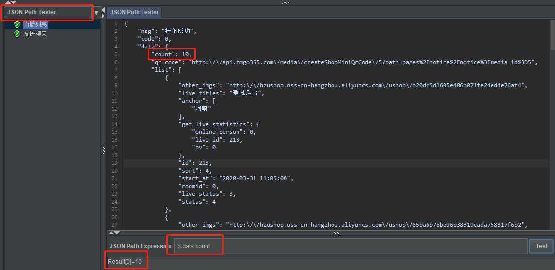
Task: Click the "pv": 0 line
Action: 204,147
